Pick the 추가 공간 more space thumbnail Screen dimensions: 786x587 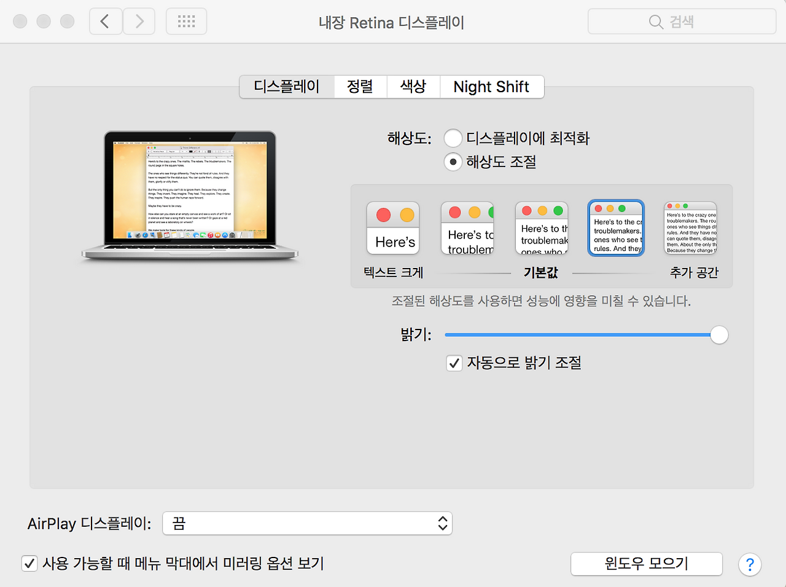pyautogui.click(x=691, y=228)
